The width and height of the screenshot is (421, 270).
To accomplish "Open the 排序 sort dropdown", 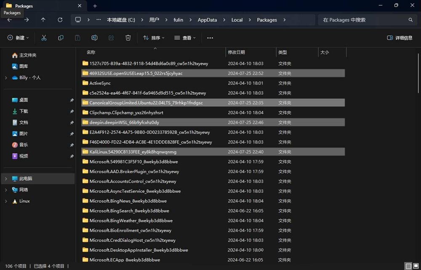I will [154, 38].
